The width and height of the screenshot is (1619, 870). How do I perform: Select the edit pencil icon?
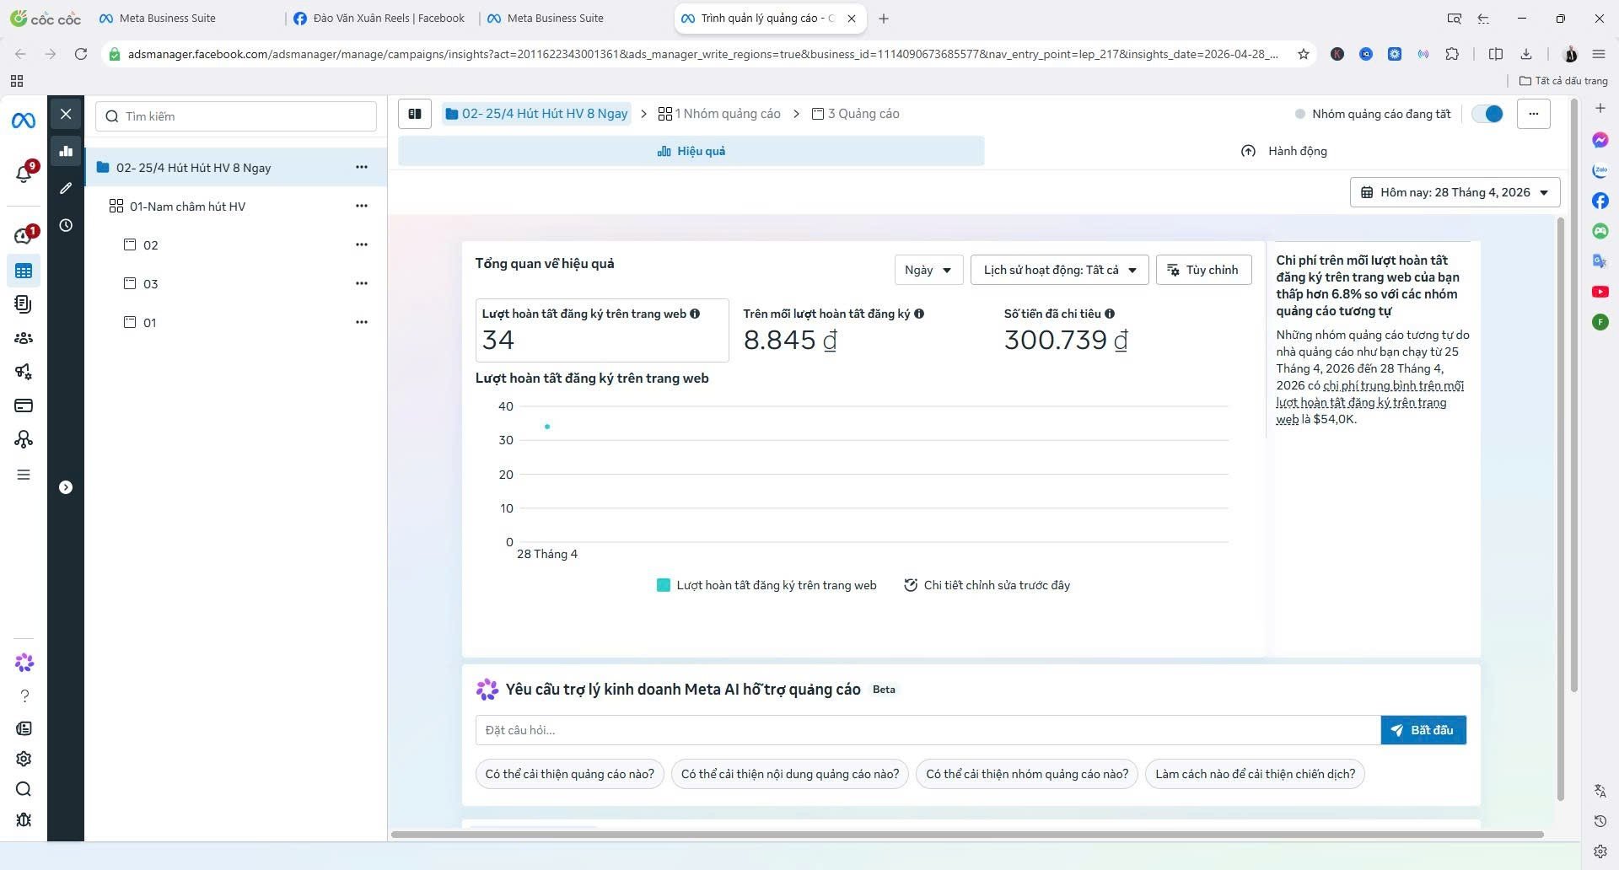[66, 188]
